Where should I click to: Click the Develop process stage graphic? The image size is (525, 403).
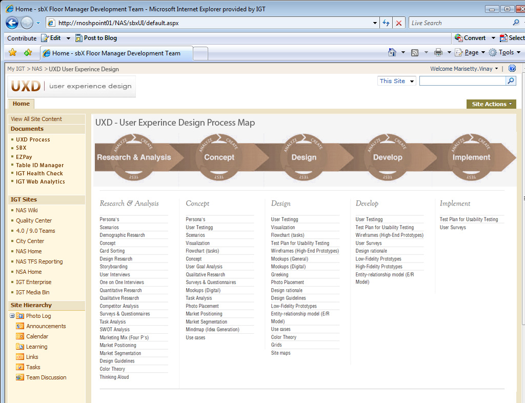point(388,157)
